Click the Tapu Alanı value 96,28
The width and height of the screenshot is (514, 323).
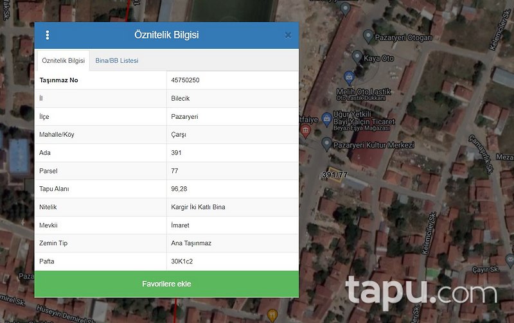click(x=179, y=189)
